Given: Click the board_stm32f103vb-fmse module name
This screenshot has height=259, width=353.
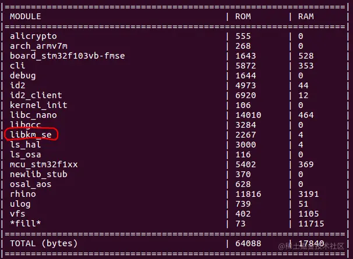Looking at the screenshot, I should point(68,56).
